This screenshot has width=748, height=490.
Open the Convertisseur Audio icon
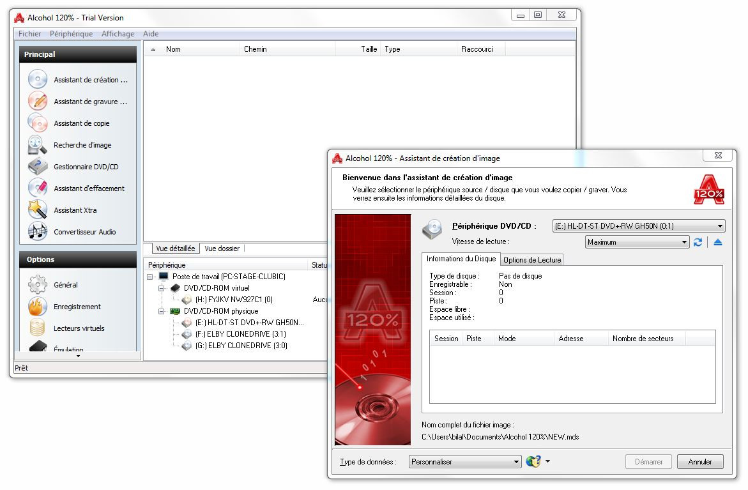point(38,232)
